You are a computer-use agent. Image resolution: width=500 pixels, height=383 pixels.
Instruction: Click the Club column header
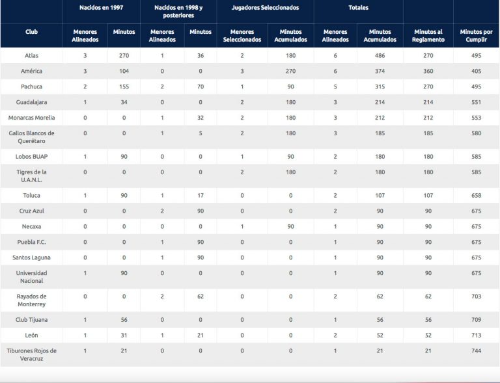tap(31, 32)
